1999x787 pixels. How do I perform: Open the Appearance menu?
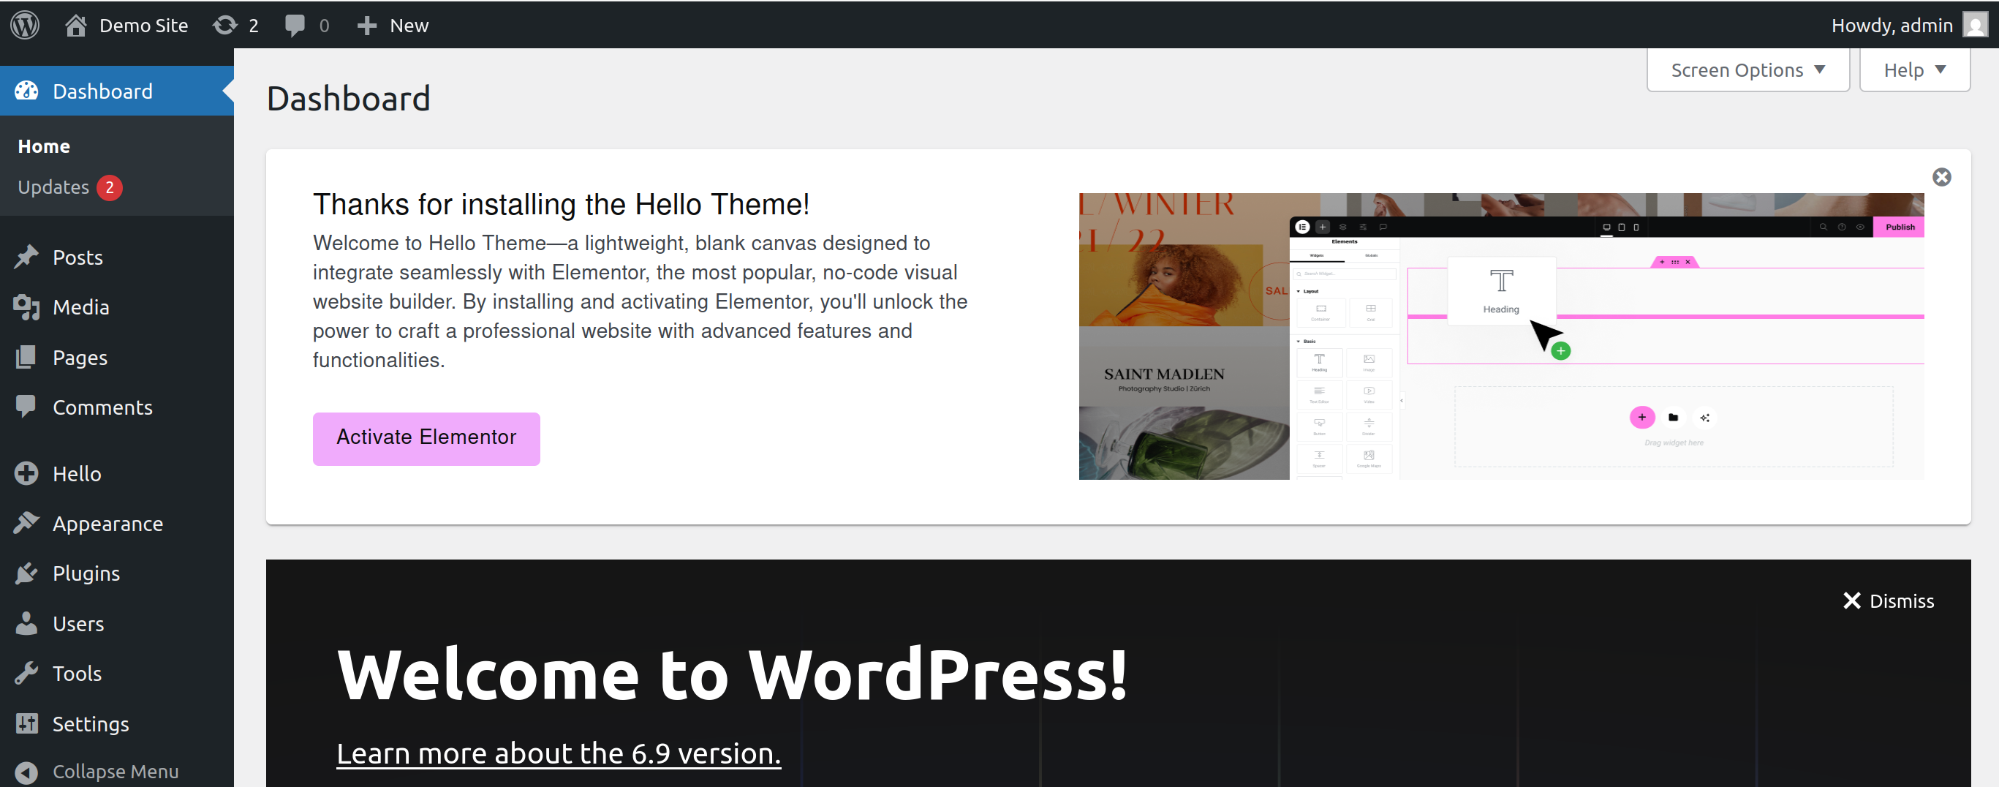tap(107, 524)
